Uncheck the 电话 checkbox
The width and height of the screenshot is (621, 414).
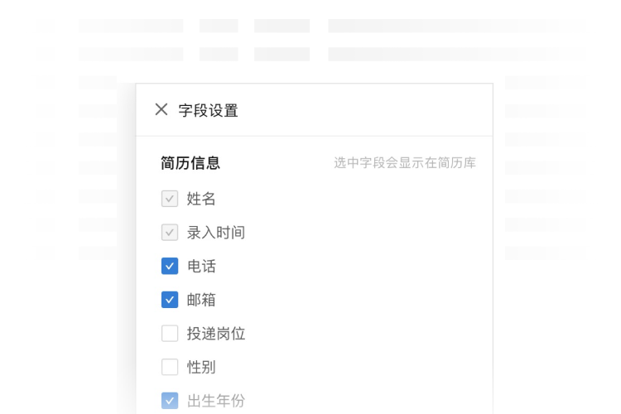(170, 266)
